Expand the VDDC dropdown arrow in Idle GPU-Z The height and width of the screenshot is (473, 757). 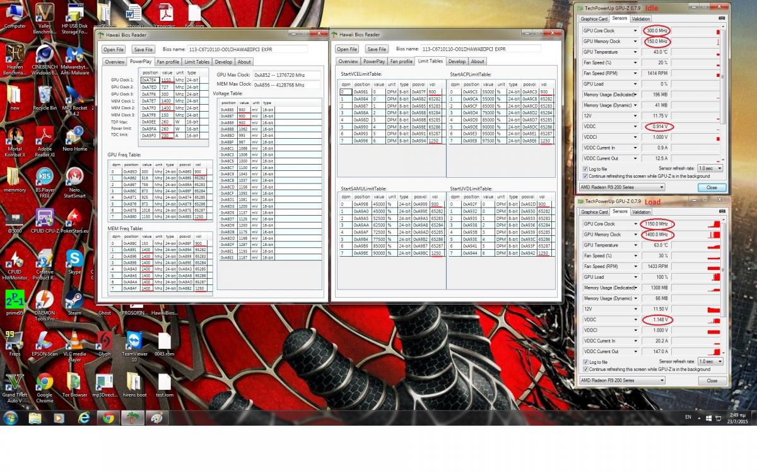(637, 126)
